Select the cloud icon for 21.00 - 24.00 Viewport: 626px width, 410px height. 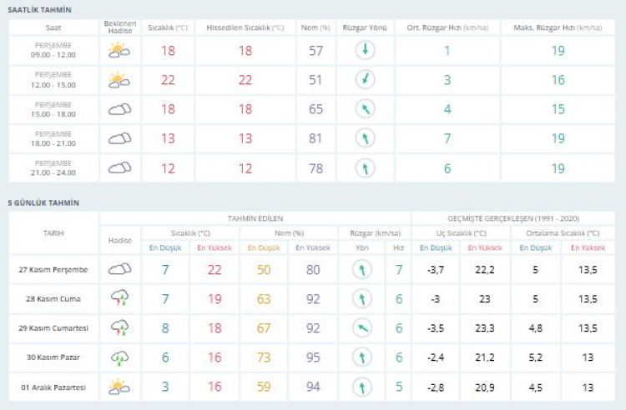pyautogui.click(x=120, y=167)
